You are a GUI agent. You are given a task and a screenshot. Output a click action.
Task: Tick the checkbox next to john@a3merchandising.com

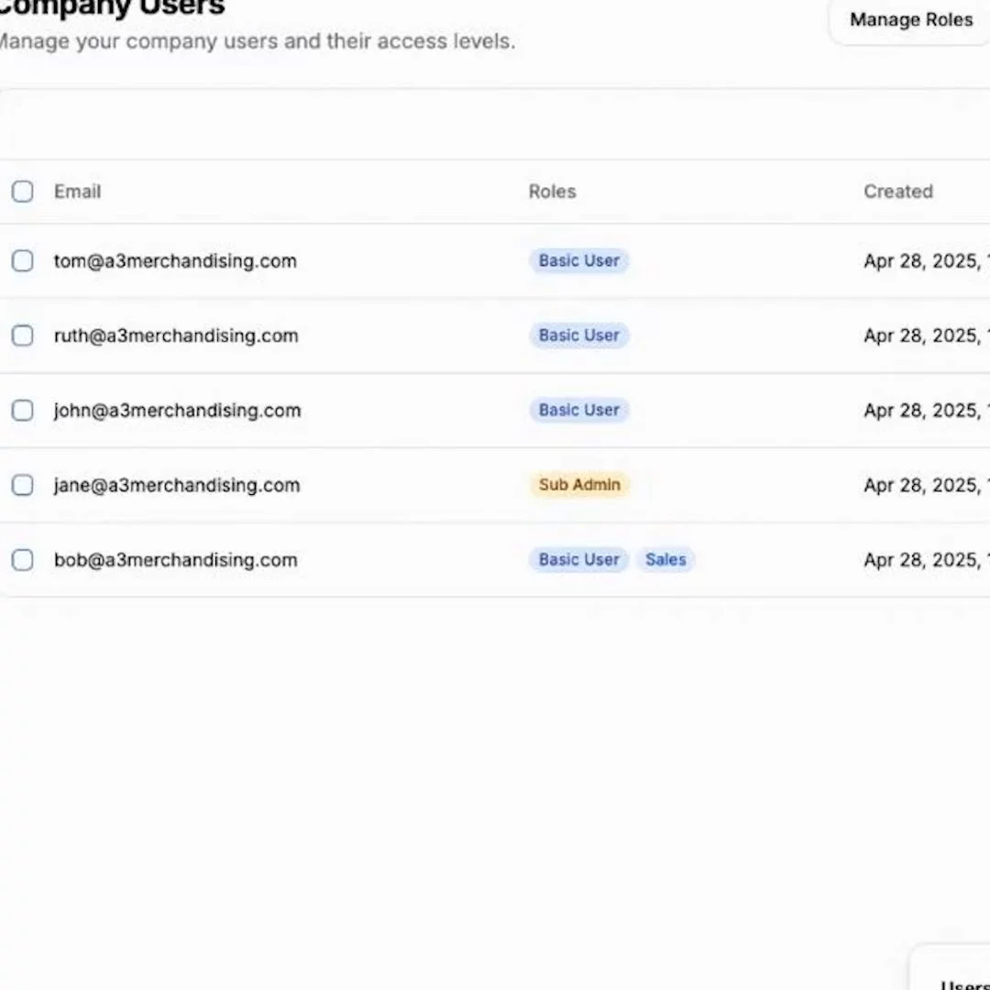point(23,411)
